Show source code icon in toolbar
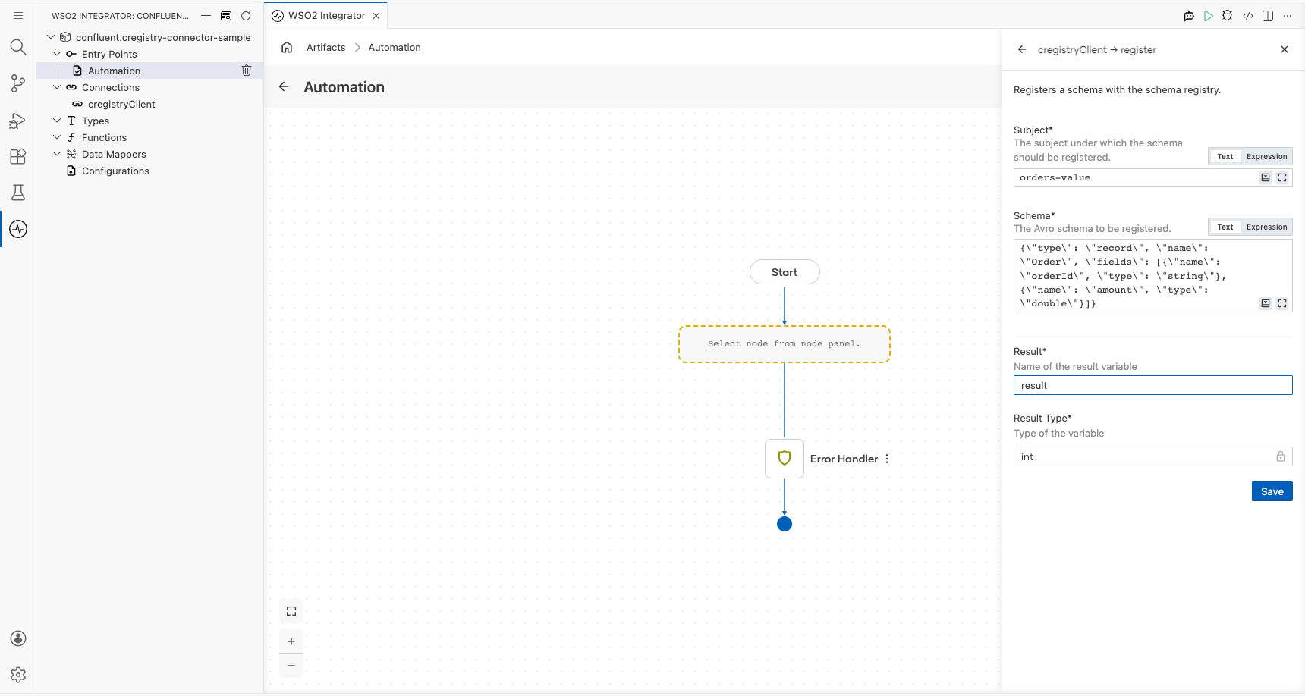The width and height of the screenshot is (1305, 696). click(1248, 15)
